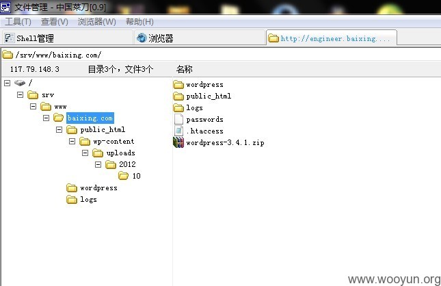Viewport: 441px width, 286px height.
Task: Collapse the uploads tree node
Action: pyautogui.click(x=85, y=153)
